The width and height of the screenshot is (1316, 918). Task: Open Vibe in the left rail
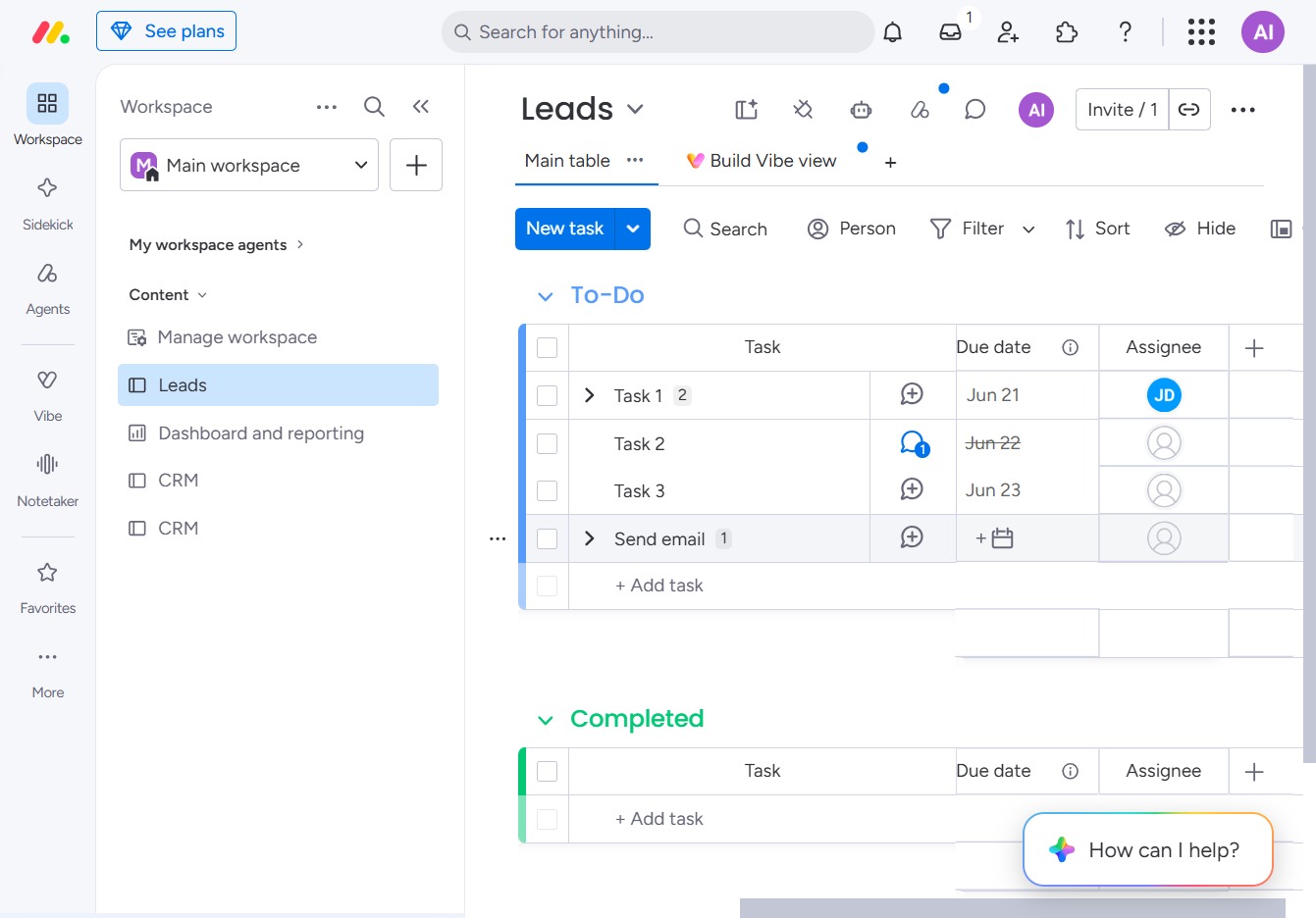47,395
